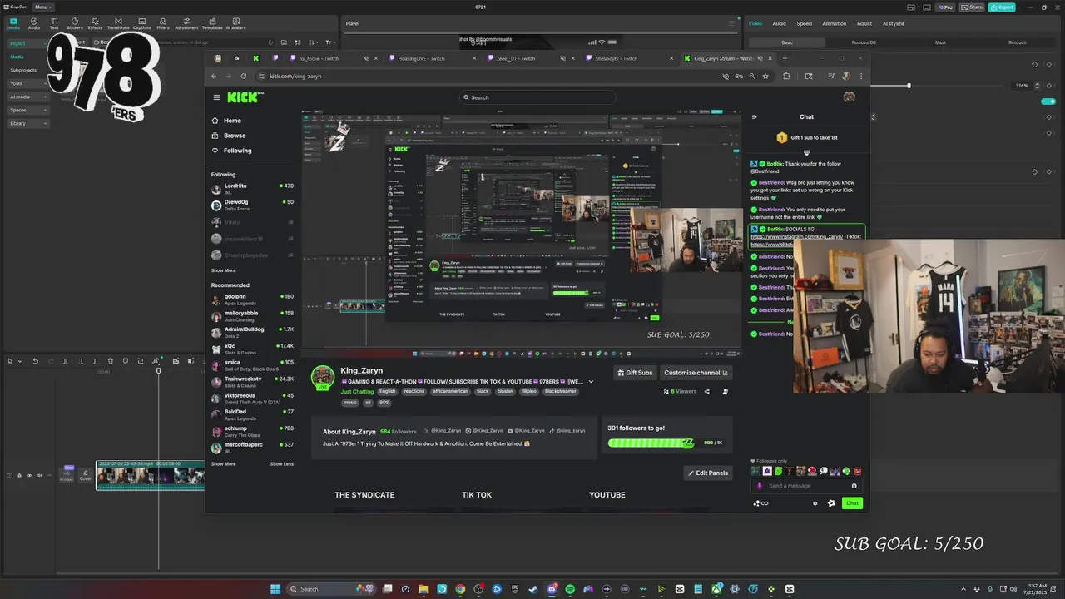Toggle the track lock icon on the timeline
Screen dimensions: 1065x599
[x=19, y=476]
